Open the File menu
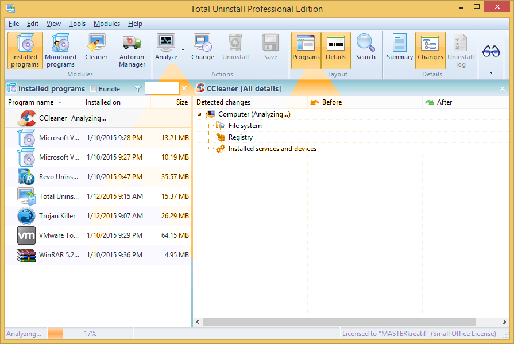The image size is (514, 344). click(14, 24)
